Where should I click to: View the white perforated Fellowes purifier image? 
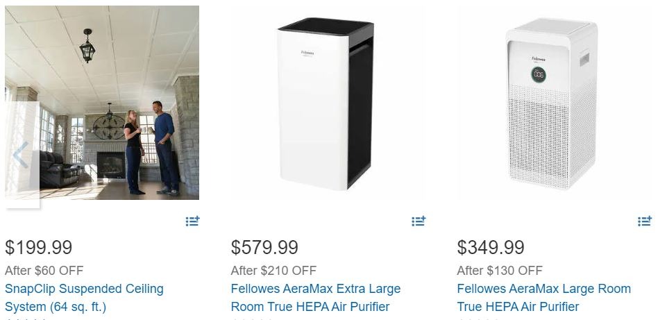tap(552, 103)
